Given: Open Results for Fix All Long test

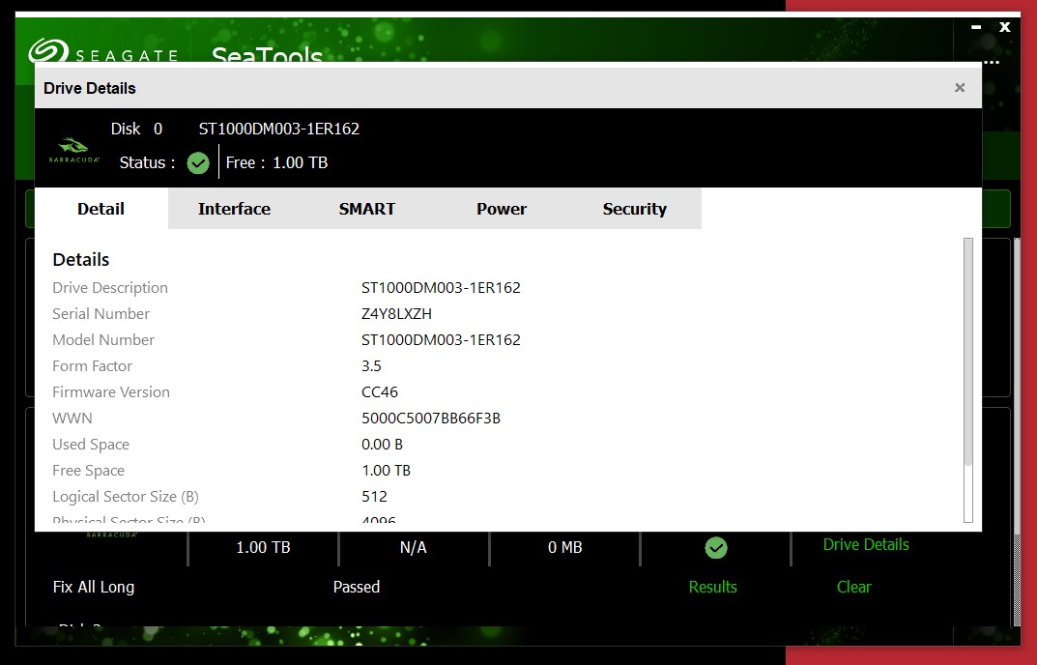Looking at the screenshot, I should 712,587.
